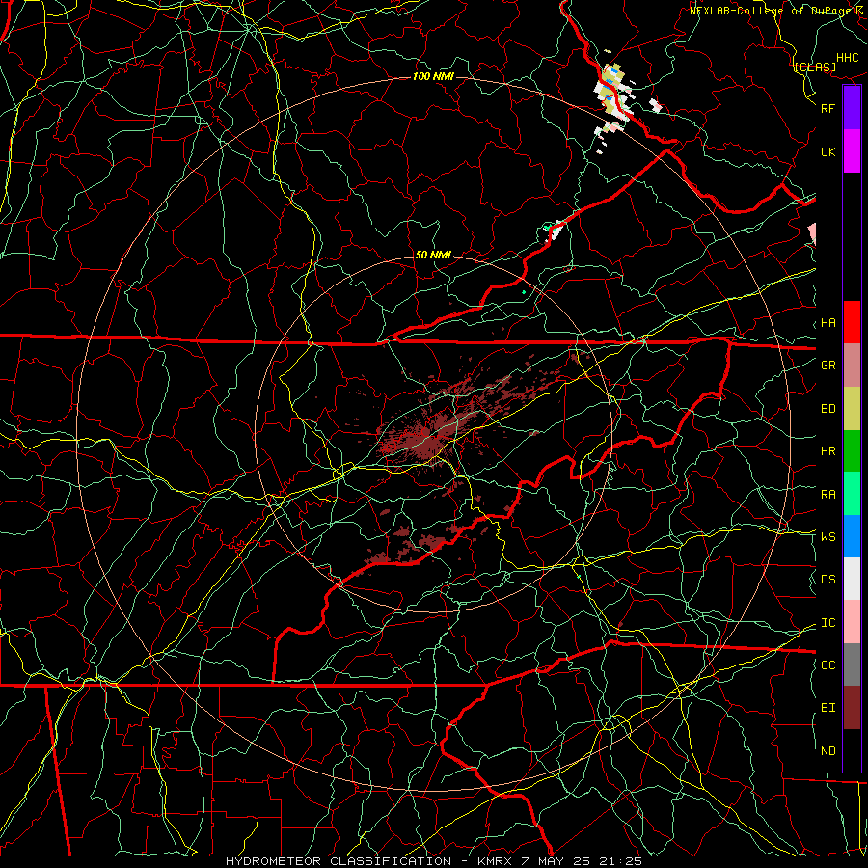868x868 pixels.
Task: Click the white DS legend swatch
Action: click(852, 579)
